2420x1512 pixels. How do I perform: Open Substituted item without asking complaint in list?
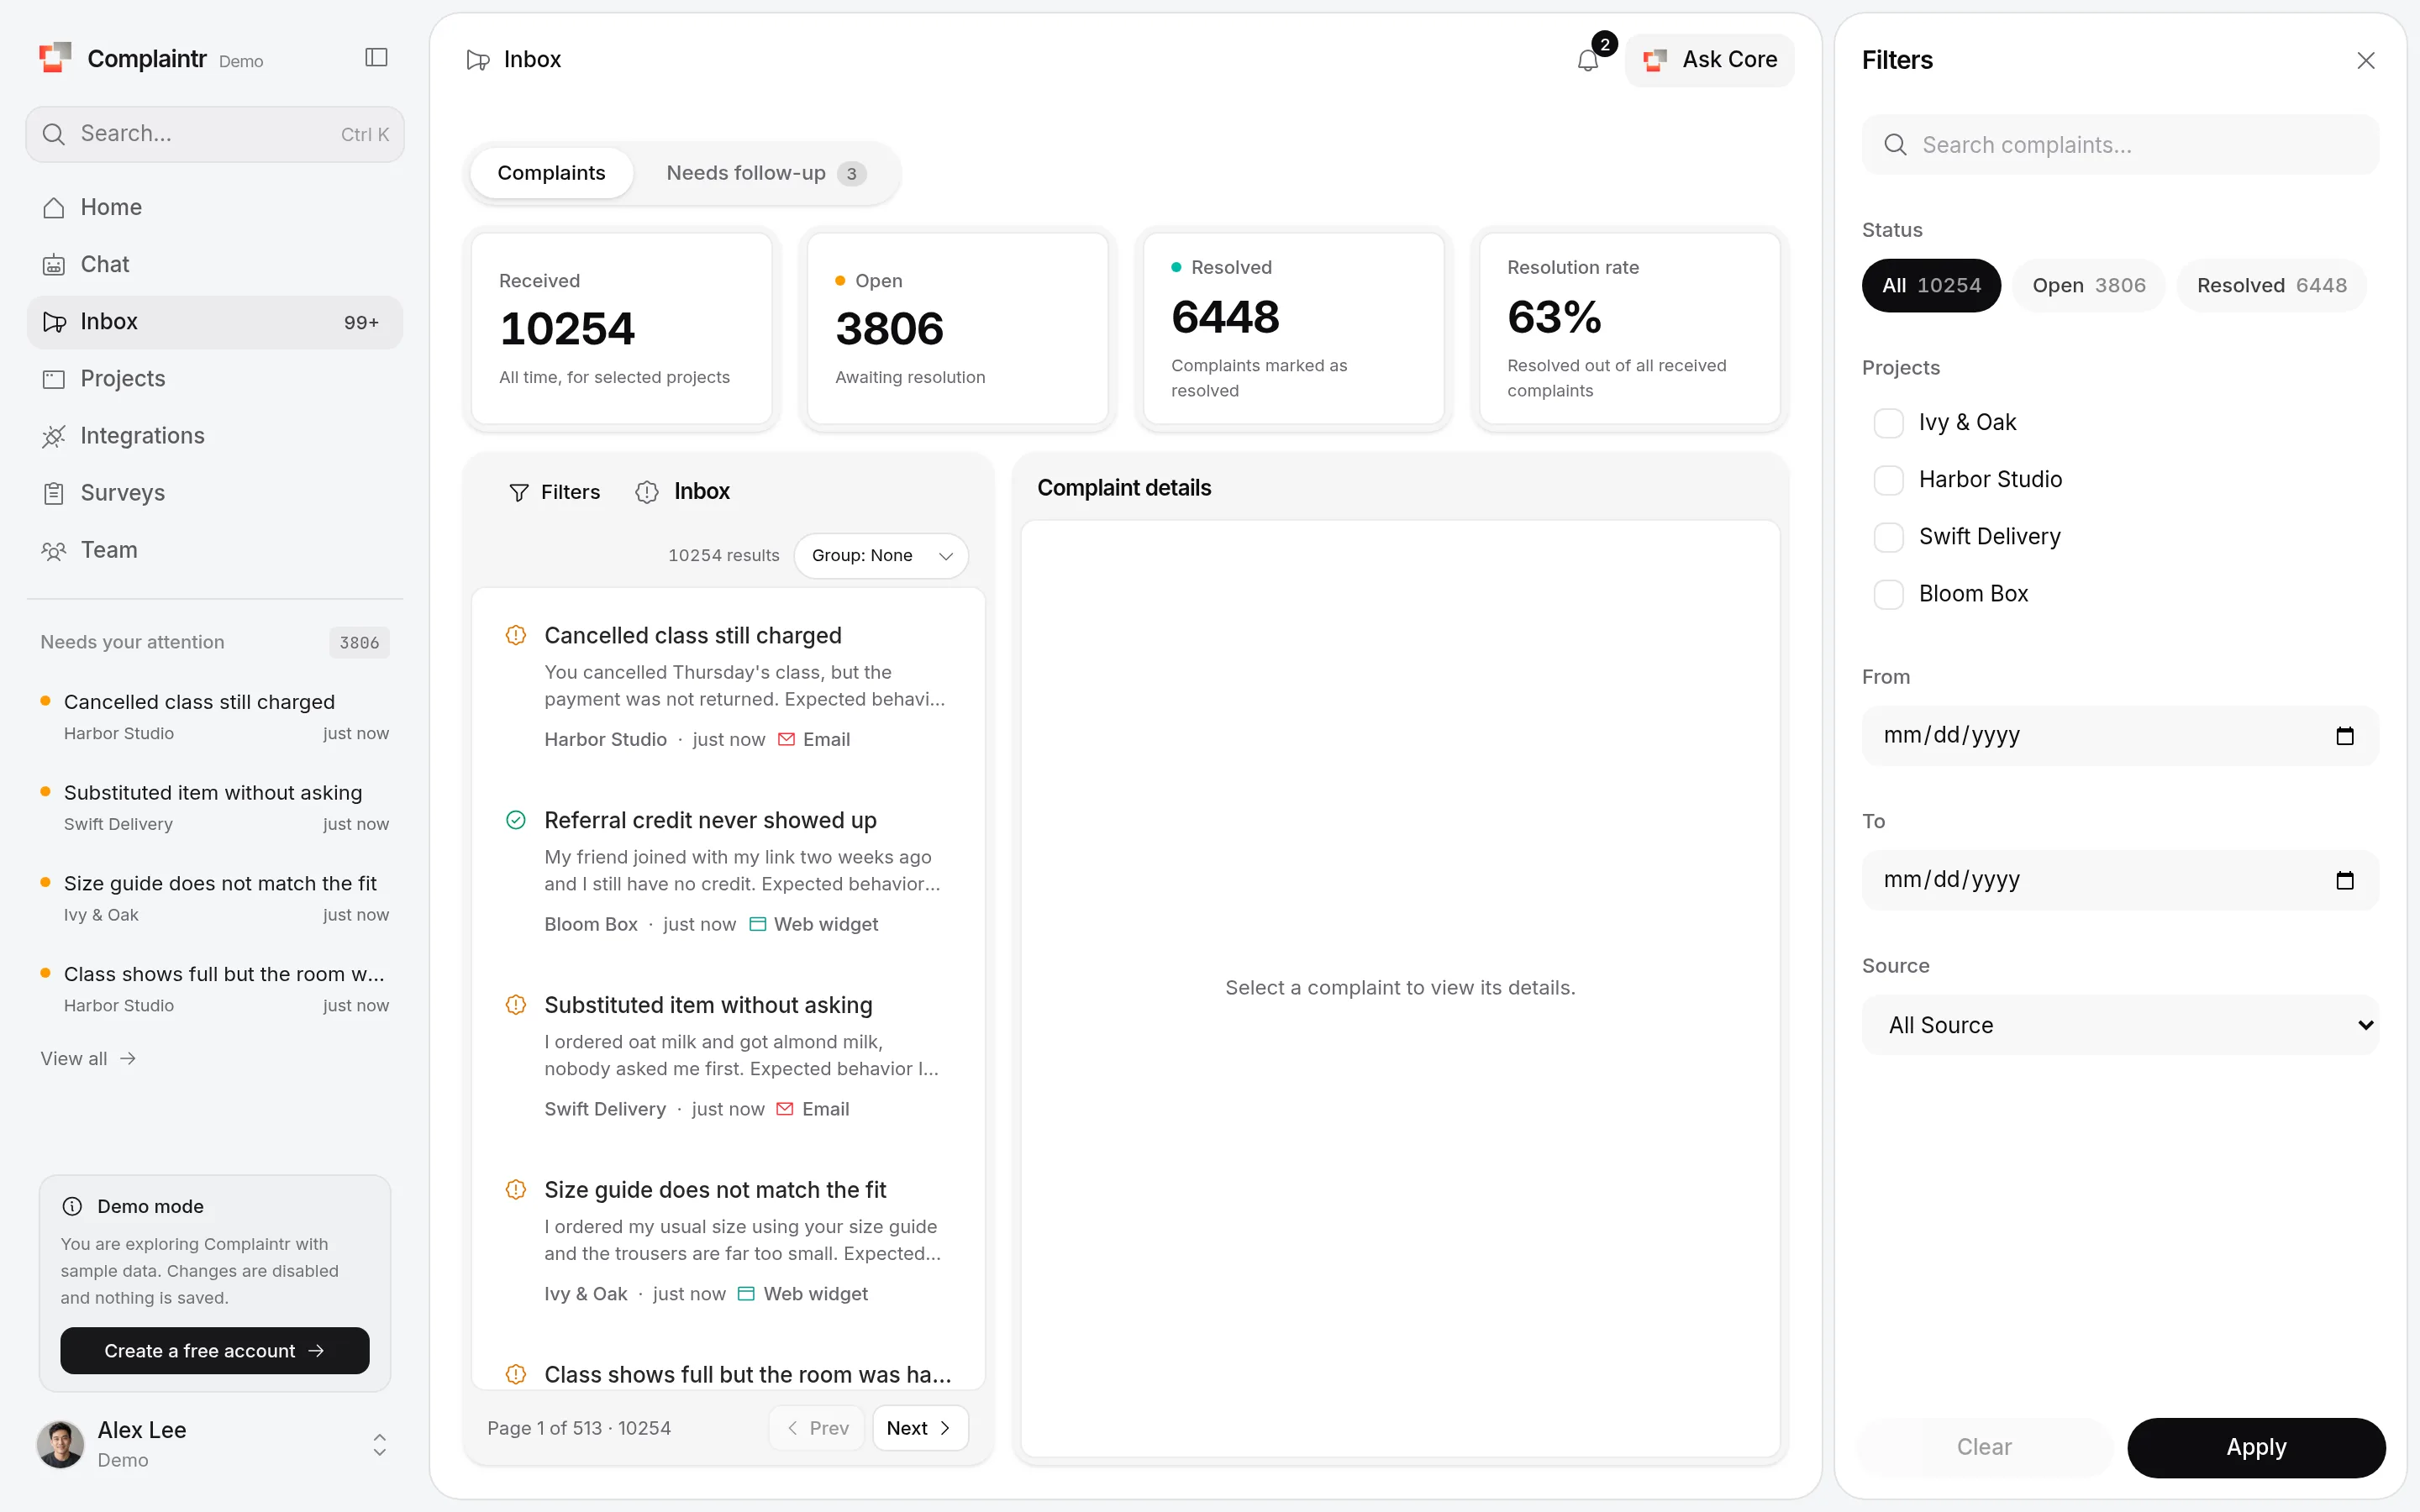(728, 1056)
